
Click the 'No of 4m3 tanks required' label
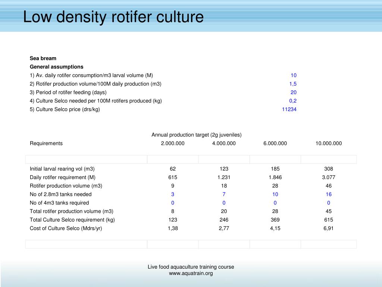[59, 203]
